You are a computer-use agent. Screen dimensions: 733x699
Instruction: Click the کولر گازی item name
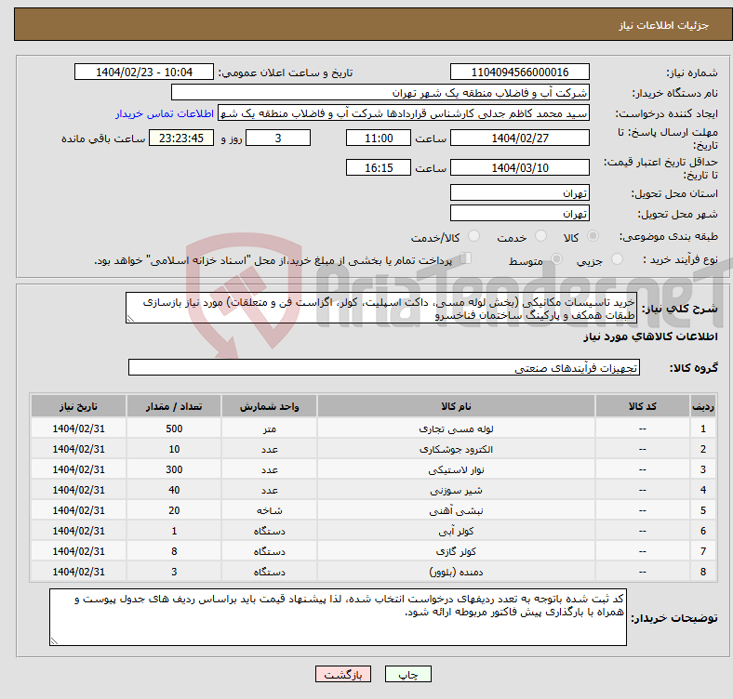coord(456,551)
